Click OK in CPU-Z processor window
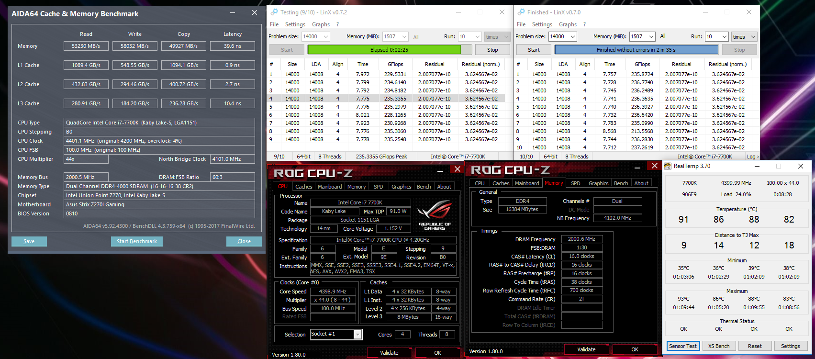The image size is (815, 359). 437,353
